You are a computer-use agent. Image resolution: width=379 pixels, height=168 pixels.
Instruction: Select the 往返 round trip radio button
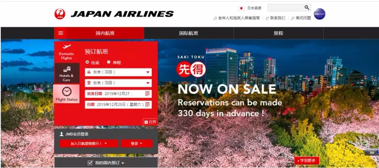click(87, 62)
